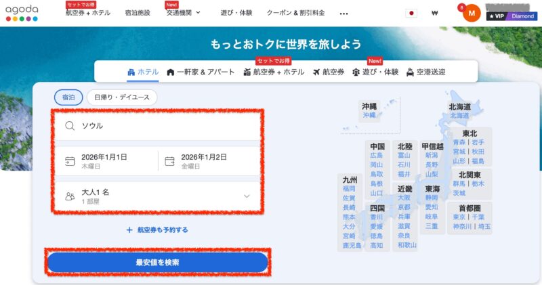Click the check-in calendar icon
Screen dimensions: 542x285
(70, 160)
